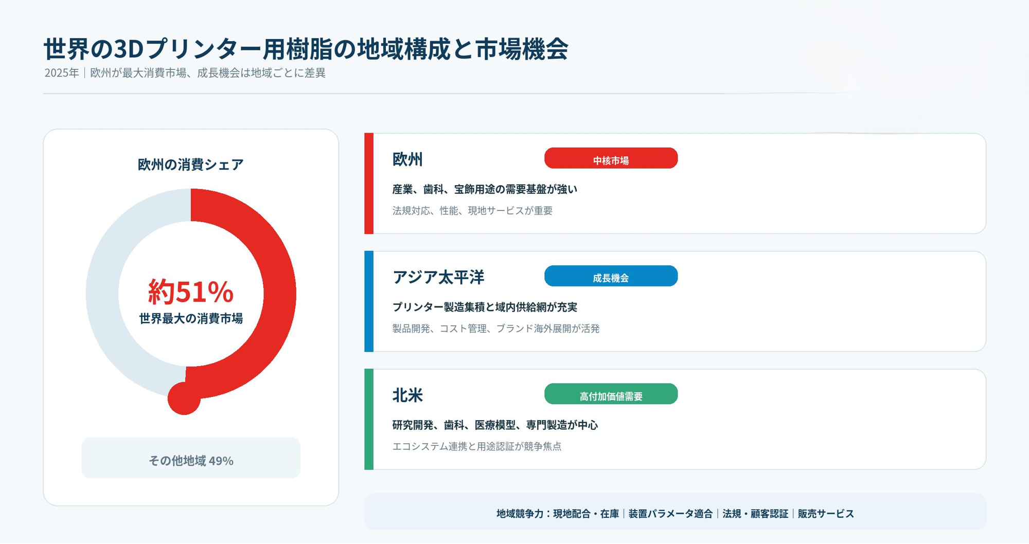The image size is (1029, 544).
Task: Click the blue accent bar of アジア太平洋 card
Action: click(x=369, y=301)
